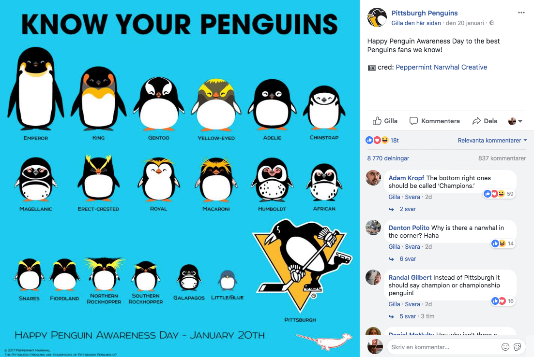
Task: Show the 5 svar replies under Randal Gilbert
Action: 407,316
